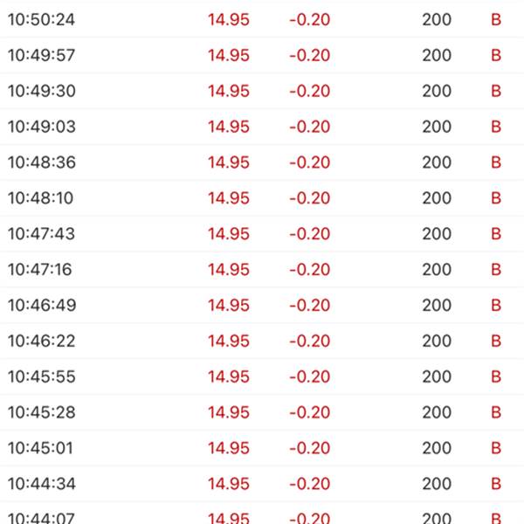Tap the 10:44:34 timestamp

(x=42, y=484)
